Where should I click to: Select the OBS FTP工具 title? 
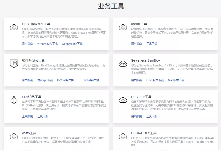(141, 97)
